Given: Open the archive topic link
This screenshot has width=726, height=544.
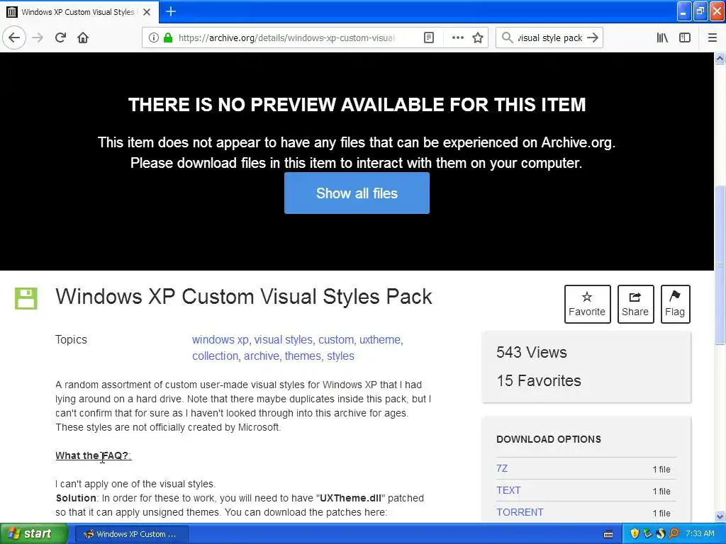Looking at the screenshot, I should [262, 356].
